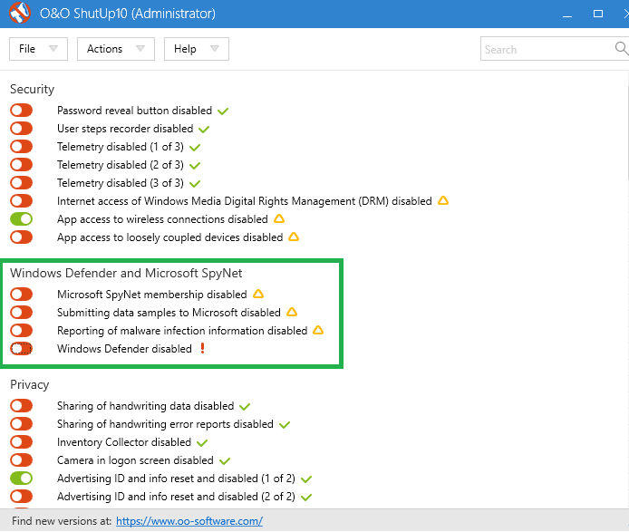
Task: Click into the Search input field
Action: pos(544,49)
